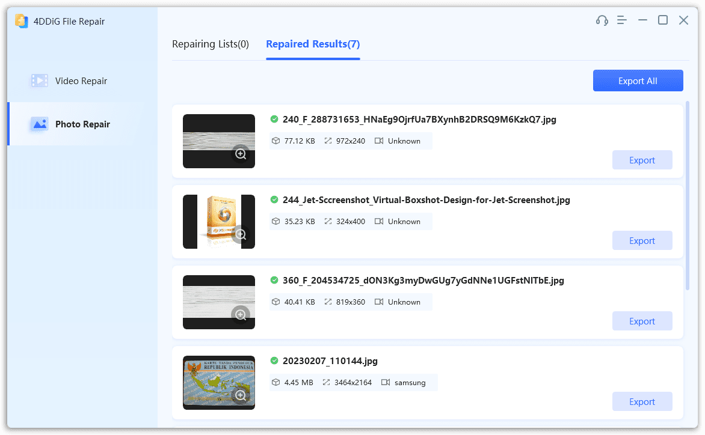This screenshot has width=705, height=435.
Task: Click the 324x400 resolution value
Action: 351,221
